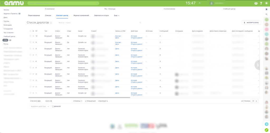Open the Дело link in row 8

click(117, 49)
